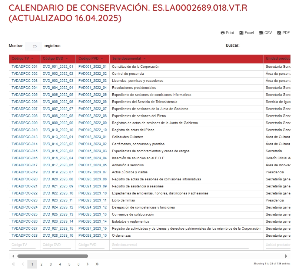
Task: Export the table to Excel
Action: point(246,33)
